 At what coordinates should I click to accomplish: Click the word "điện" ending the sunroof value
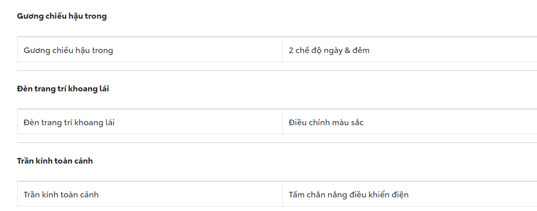399,195
